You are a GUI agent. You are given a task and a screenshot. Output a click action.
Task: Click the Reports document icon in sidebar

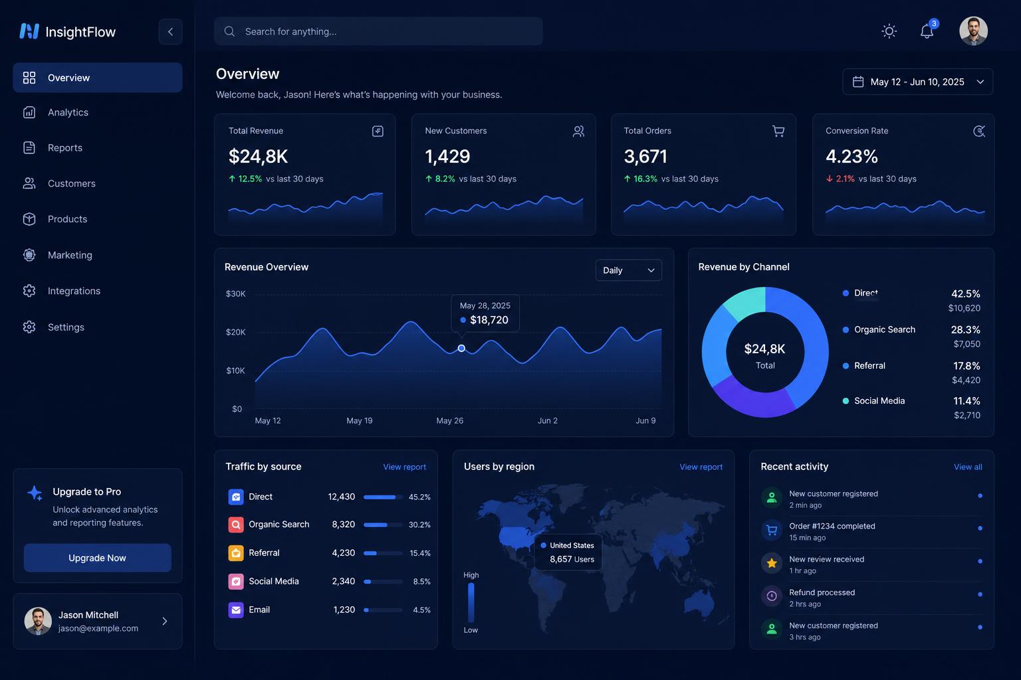pyautogui.click(x=29, y=147)
